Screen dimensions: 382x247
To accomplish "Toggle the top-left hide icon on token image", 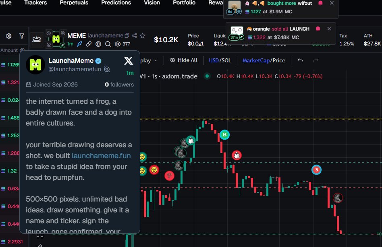I will 49,33.
